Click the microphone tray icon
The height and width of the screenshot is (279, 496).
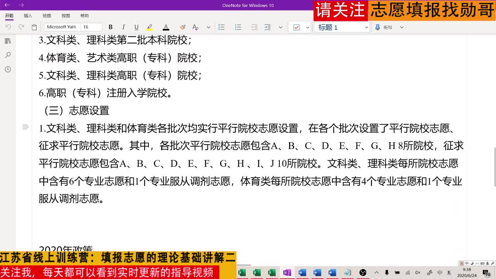pyautogui.click(x=387, y=273)
